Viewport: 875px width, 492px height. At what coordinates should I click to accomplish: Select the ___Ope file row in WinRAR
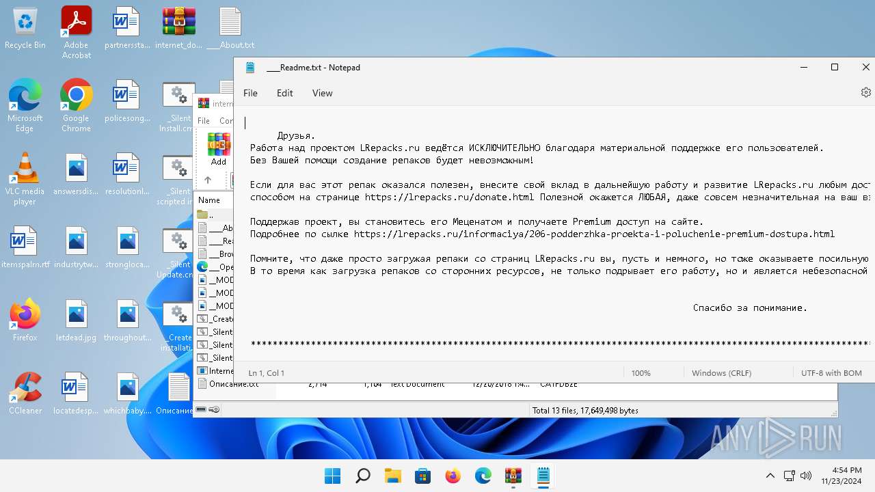coord(215,267)
